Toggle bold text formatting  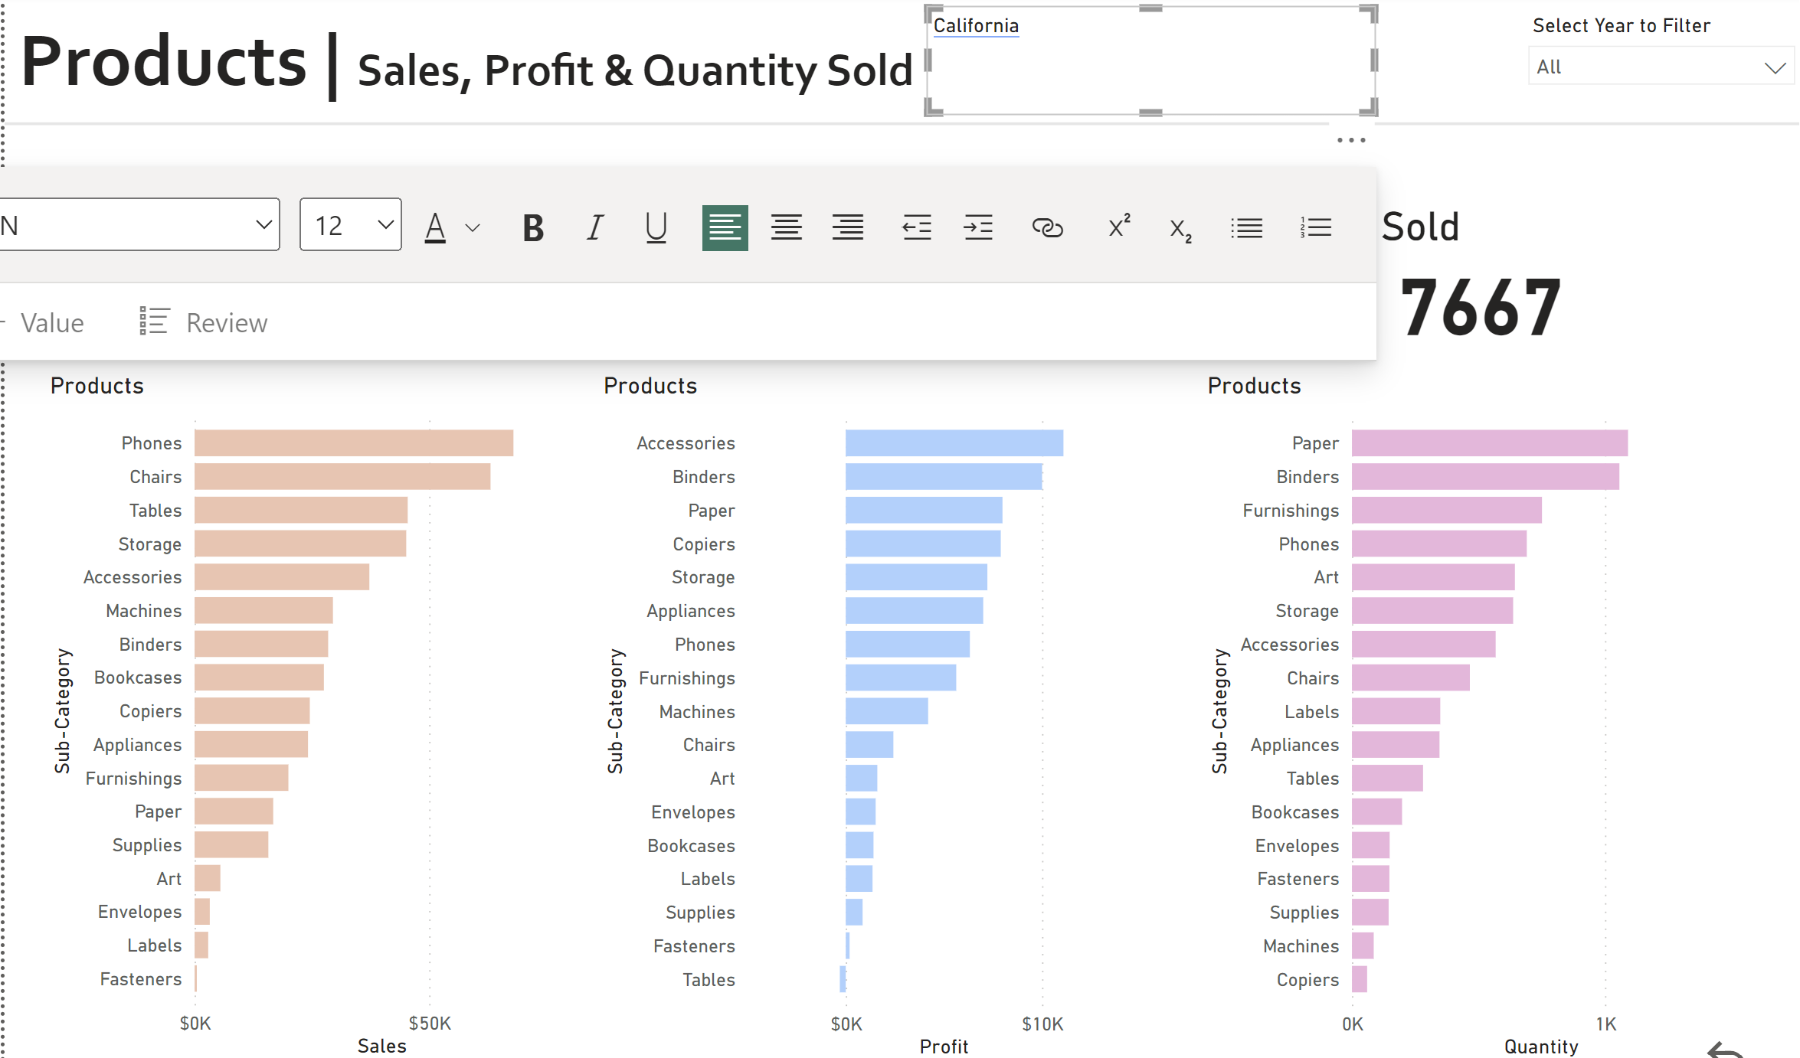533,227
